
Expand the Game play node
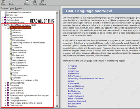point(5,86)
